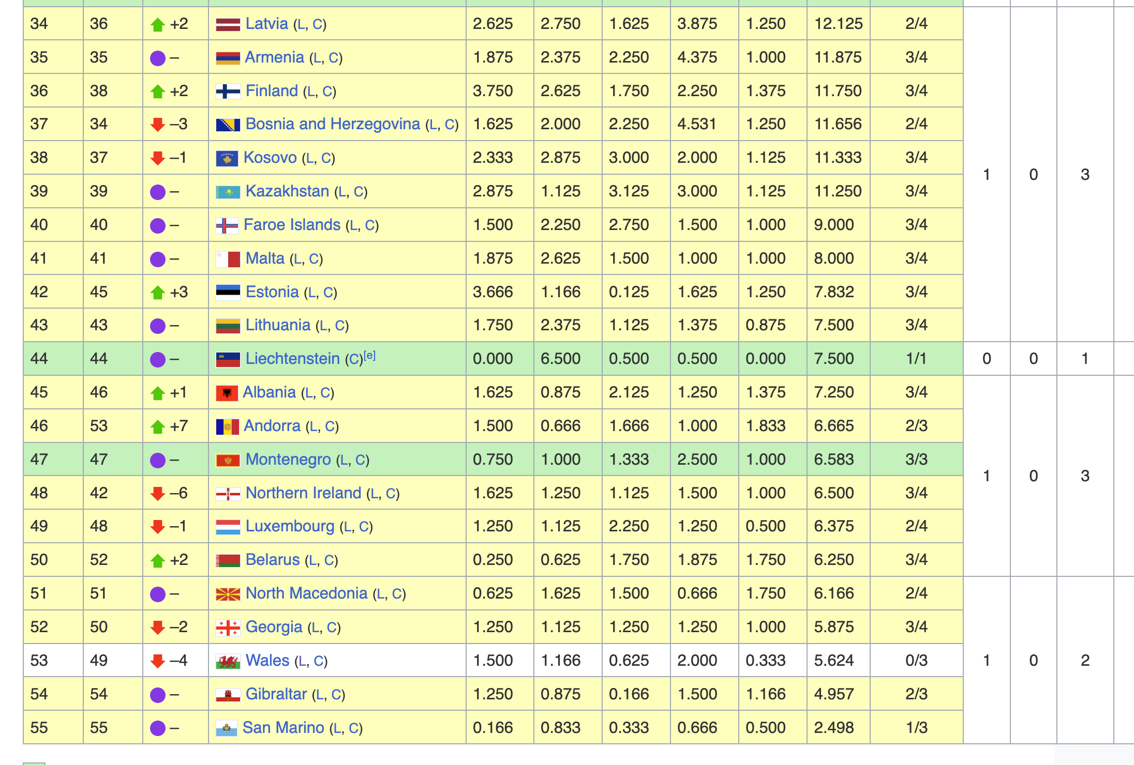This screenshot has height=765, width=1134.
Task: Open the North Macedonia link
Action: 306,593
